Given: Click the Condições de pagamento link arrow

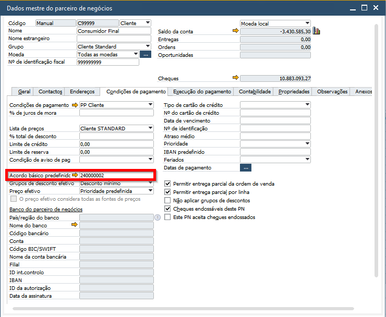Looking at the screenshot, I should click(x=75, y=105).
